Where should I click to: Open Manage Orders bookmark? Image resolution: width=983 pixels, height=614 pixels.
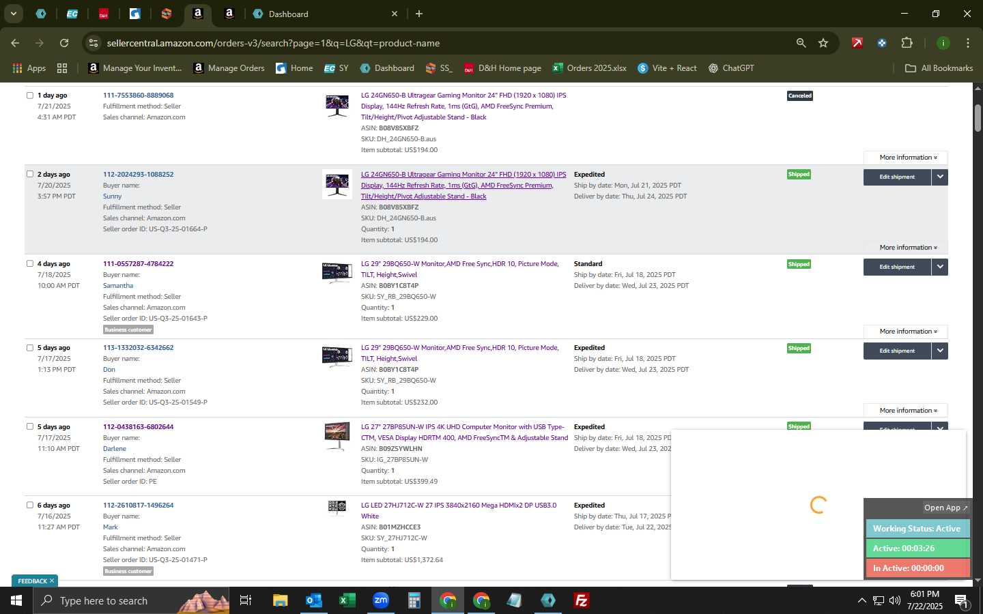coord(229,68)
